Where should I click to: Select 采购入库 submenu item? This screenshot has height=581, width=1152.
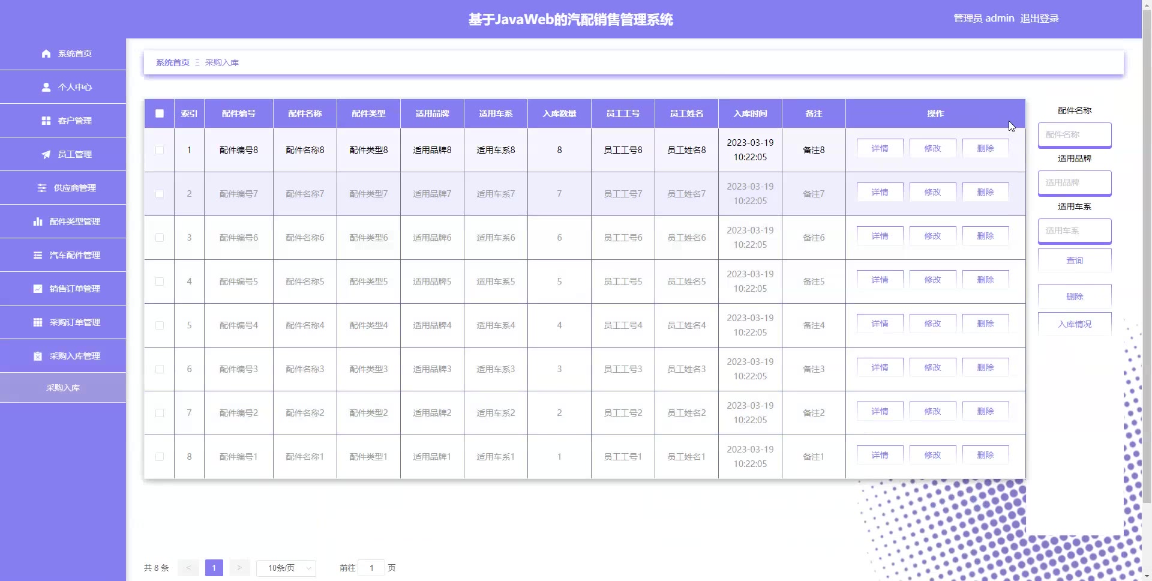click(x=63, y=388)
